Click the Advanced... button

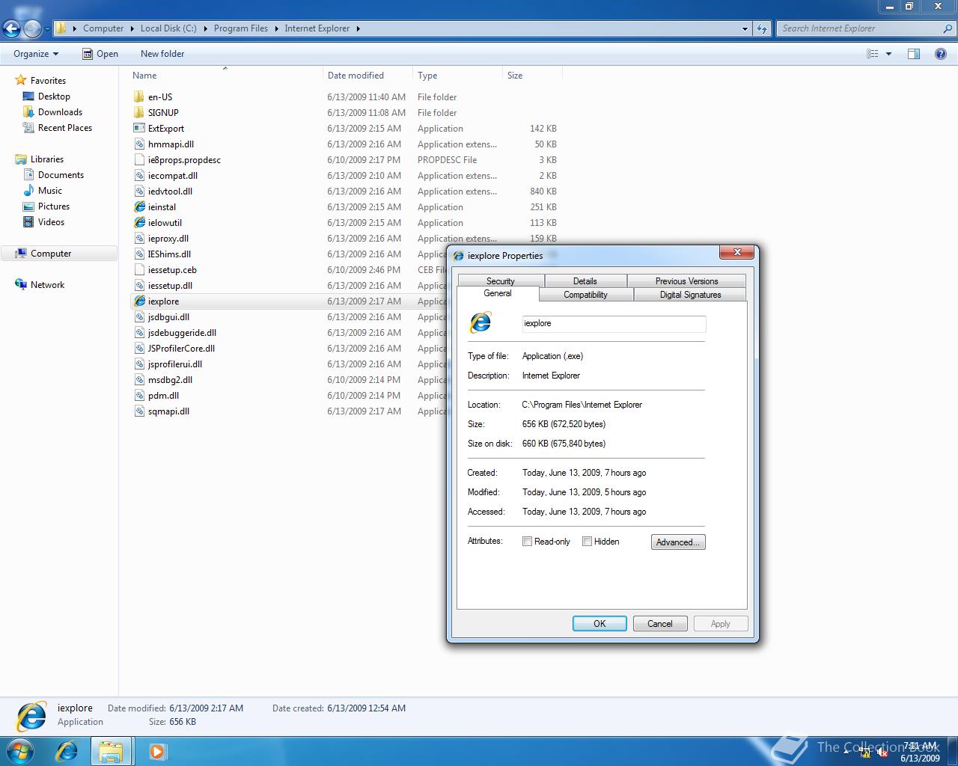point(678,542)
